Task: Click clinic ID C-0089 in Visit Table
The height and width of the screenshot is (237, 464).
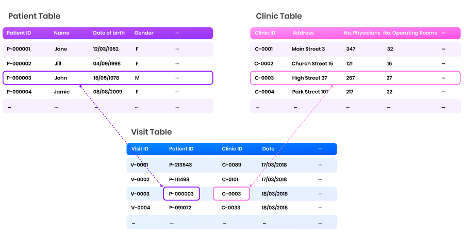Action: click(231, 165)
